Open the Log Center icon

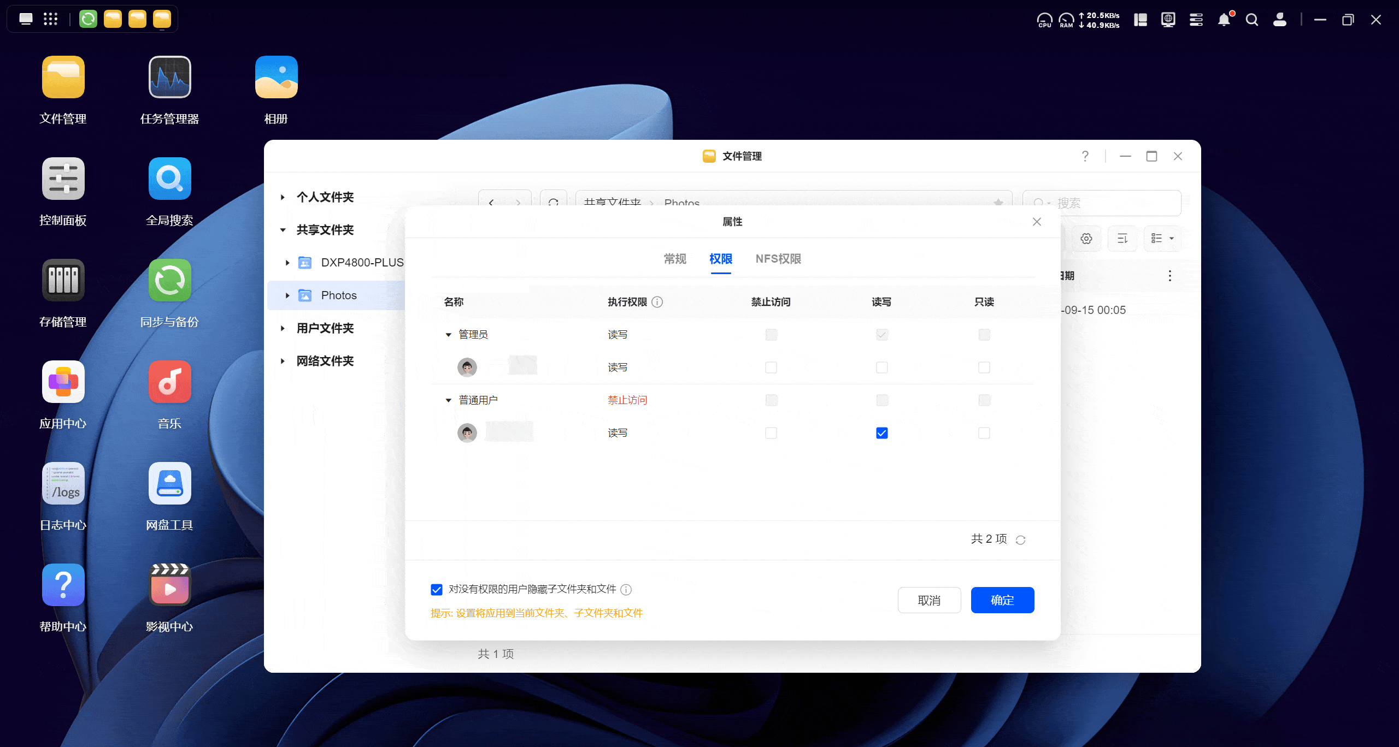[63, 484]
